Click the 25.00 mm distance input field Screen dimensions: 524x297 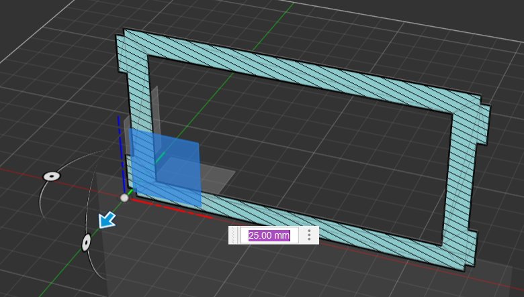coord(269,235)
